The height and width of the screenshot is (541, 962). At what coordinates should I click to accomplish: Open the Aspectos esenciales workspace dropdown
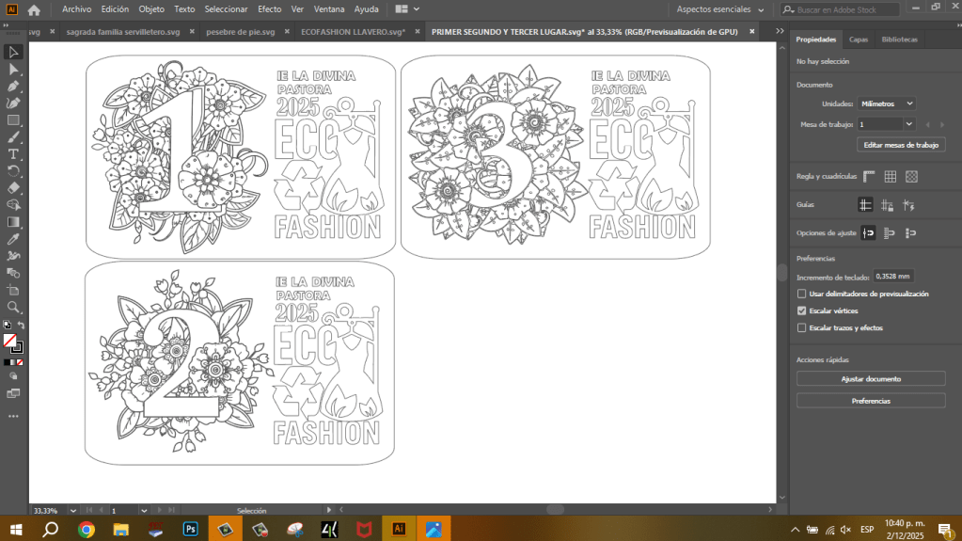(x=719, y=9)
